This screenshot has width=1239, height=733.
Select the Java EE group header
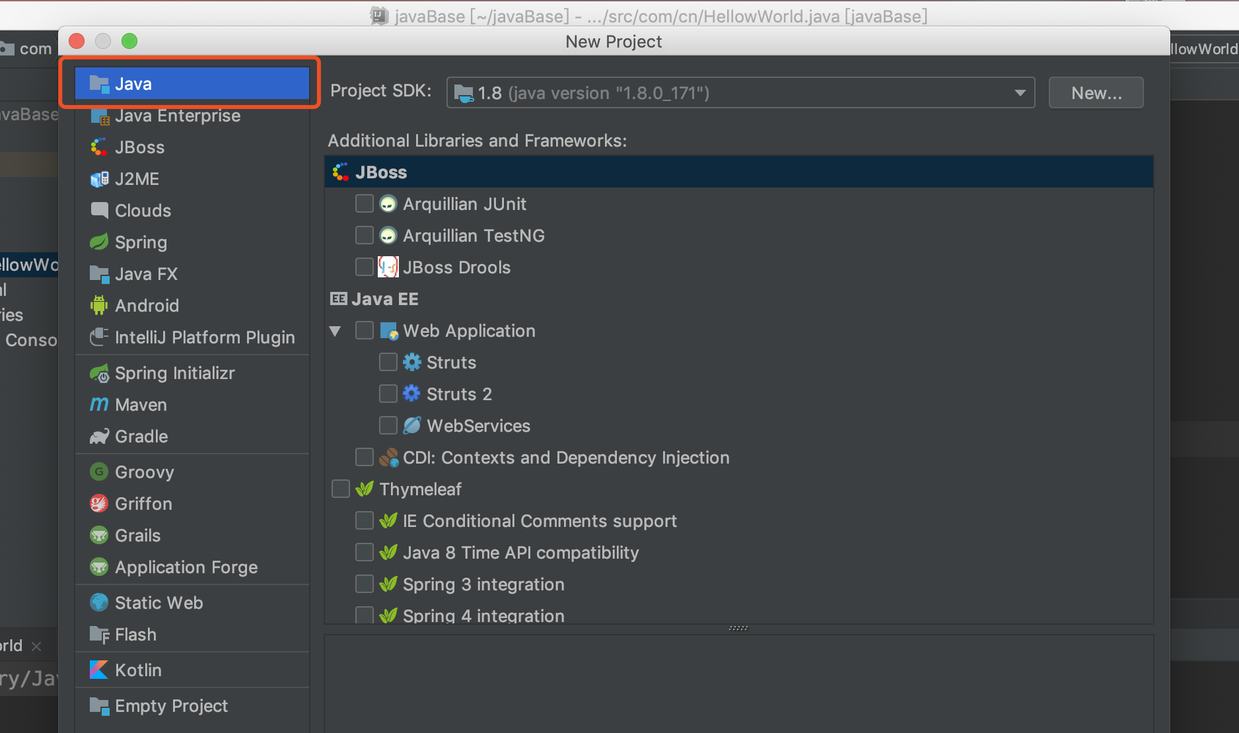pyautogui.click(x=739, y=299)
